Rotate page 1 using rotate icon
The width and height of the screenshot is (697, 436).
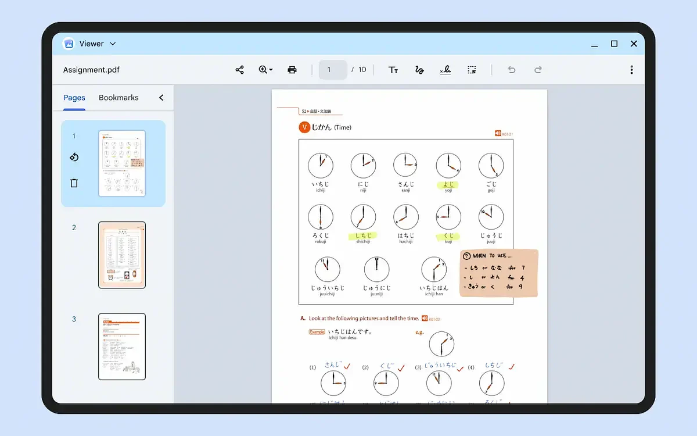click(x=74, y=157)
